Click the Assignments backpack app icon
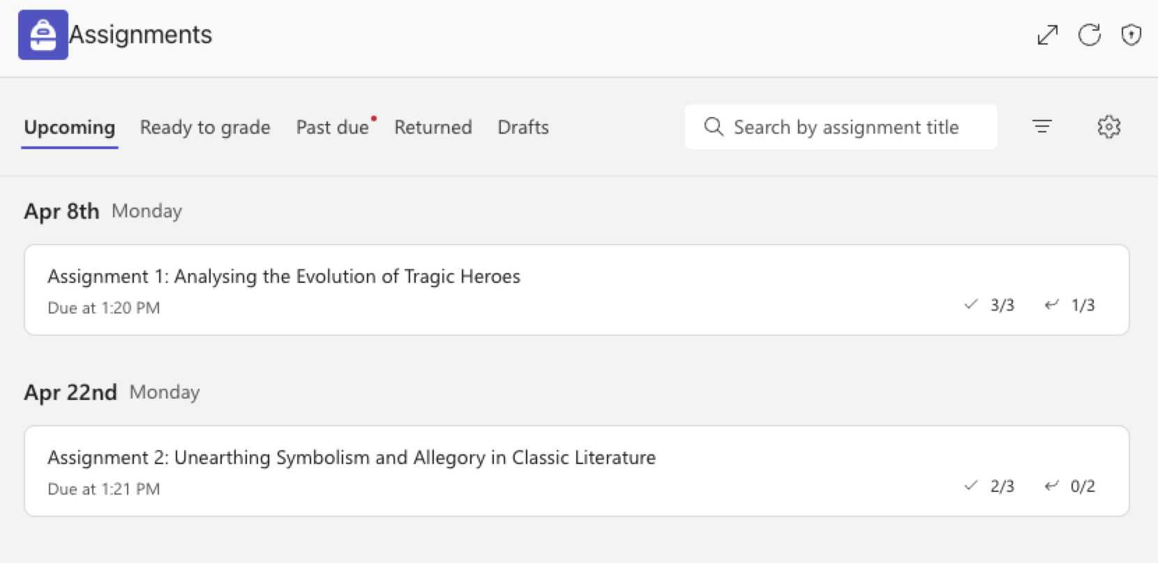This screenshot has width=1158, height=563. click(x=43, y=35)
